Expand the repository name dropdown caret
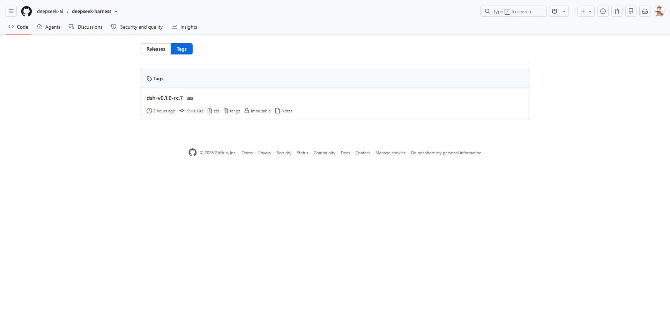 (116, 12)
